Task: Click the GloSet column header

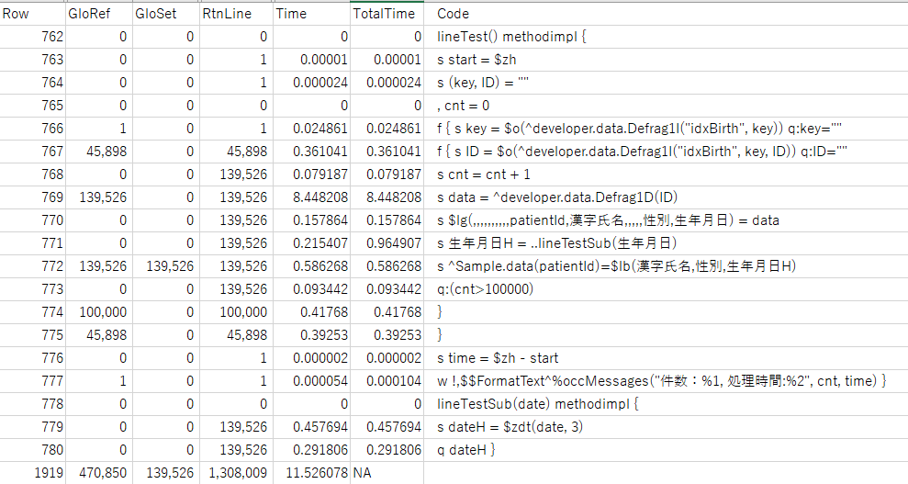Action: click(151, 14)
